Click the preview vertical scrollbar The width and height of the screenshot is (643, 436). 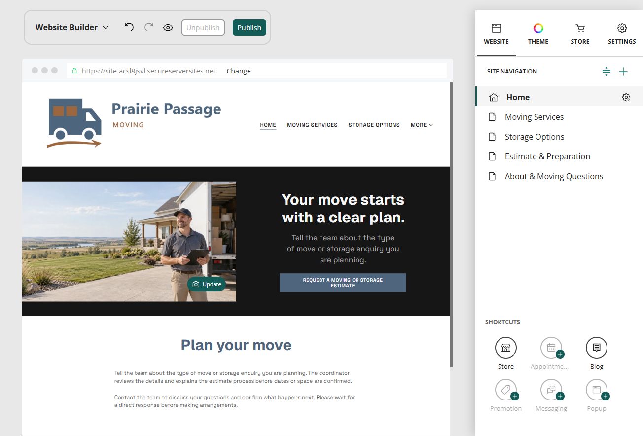tap(451, 224)
